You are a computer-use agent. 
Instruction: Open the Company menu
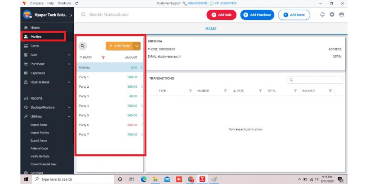click(36, 3)
